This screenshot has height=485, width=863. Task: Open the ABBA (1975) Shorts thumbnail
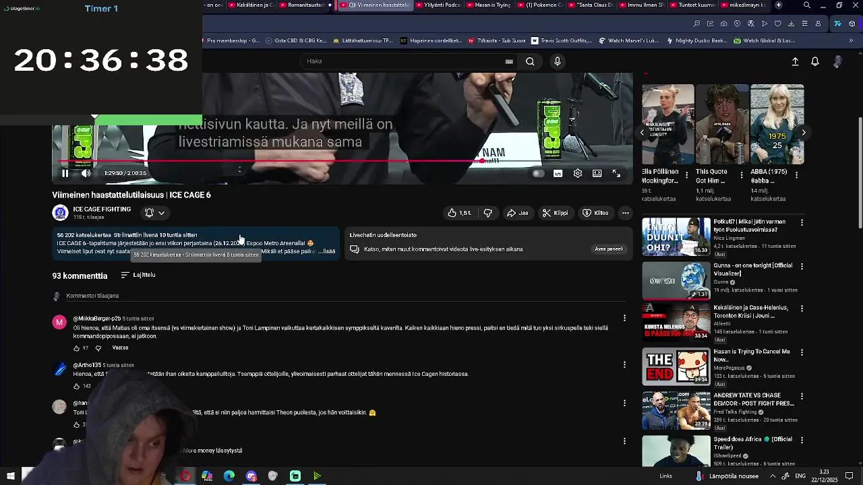777,124
